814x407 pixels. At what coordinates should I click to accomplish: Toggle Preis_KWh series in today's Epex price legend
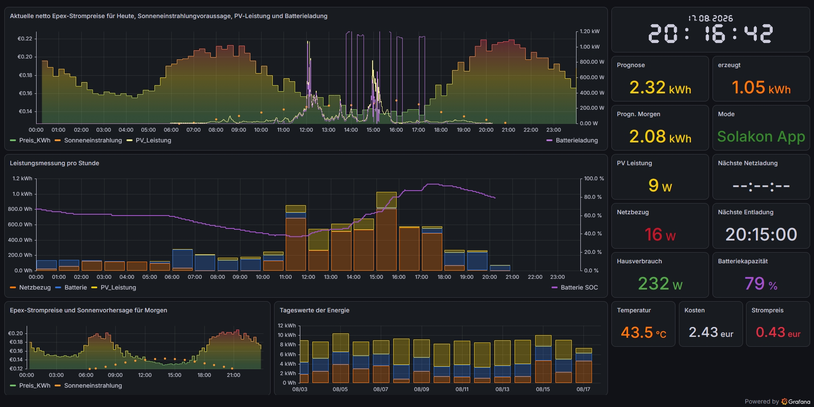point(34,140)
